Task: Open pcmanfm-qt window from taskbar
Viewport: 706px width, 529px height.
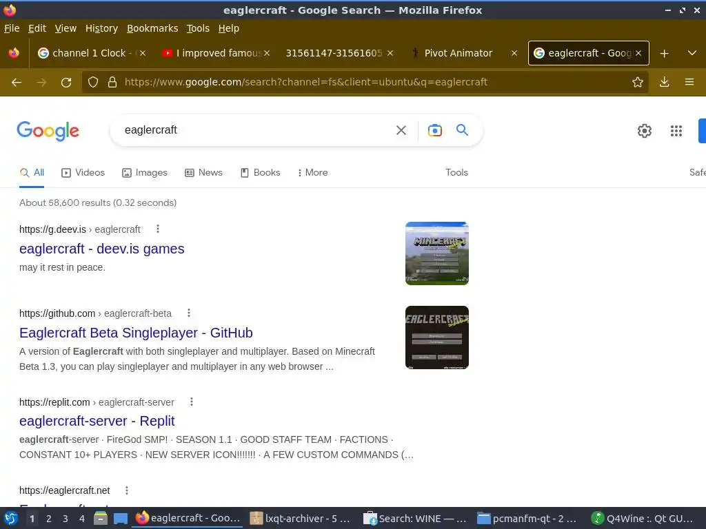Action: (x=528, y=519)
